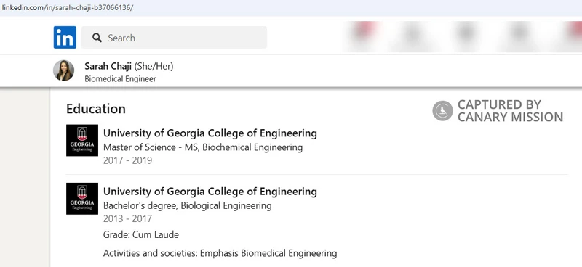582x267 pixels.
Task: Click the magnifier icon in the search box
Action: (97, 38)
